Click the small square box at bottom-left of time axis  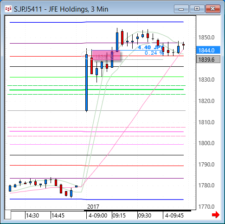8,215
